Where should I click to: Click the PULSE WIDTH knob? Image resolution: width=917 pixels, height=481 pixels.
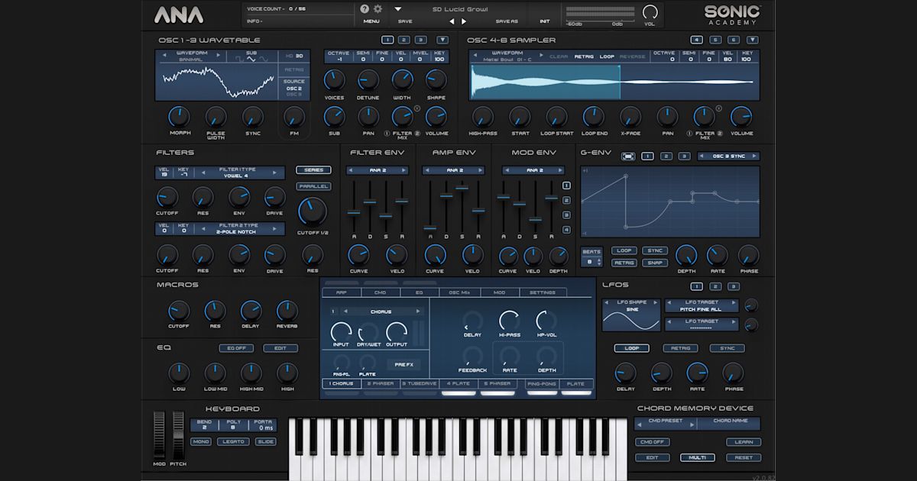[x=216, y=117]
